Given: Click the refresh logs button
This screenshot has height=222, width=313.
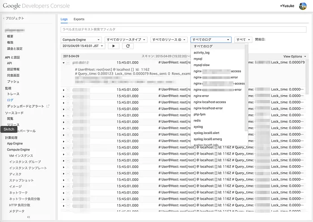Looking at the screenshot, I should click(x=128, y=46).
